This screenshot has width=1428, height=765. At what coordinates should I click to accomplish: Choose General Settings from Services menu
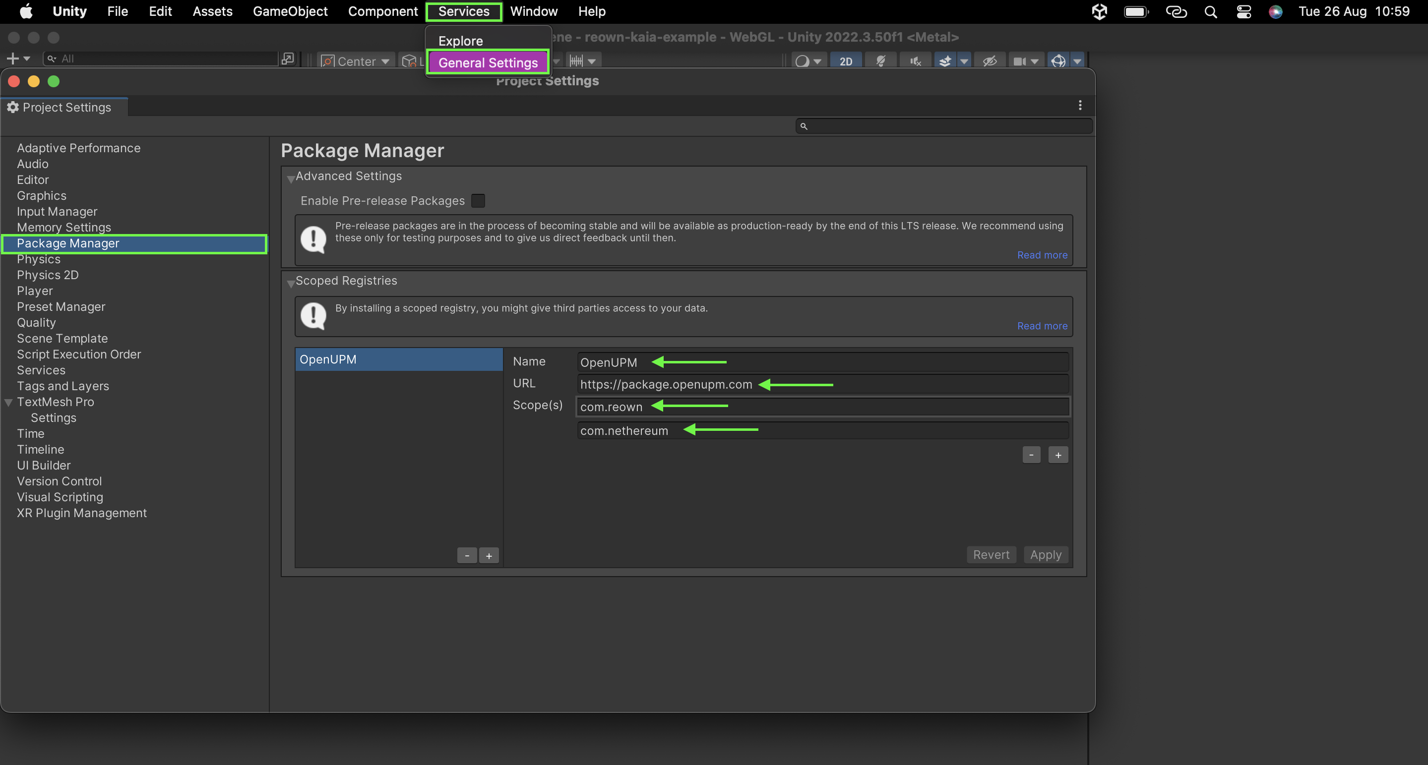point(487,62)
